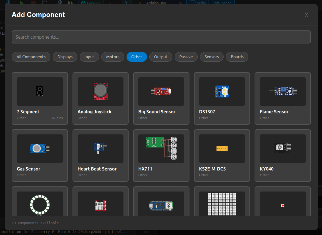Toggle the Input category filter

coord(89,57)
